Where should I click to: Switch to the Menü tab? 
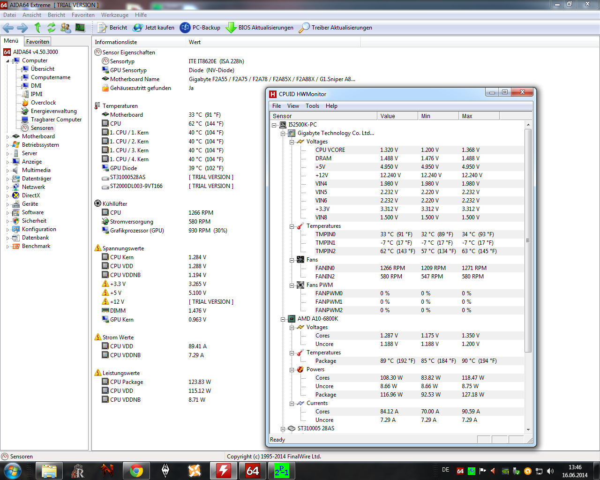coord(11,41)
